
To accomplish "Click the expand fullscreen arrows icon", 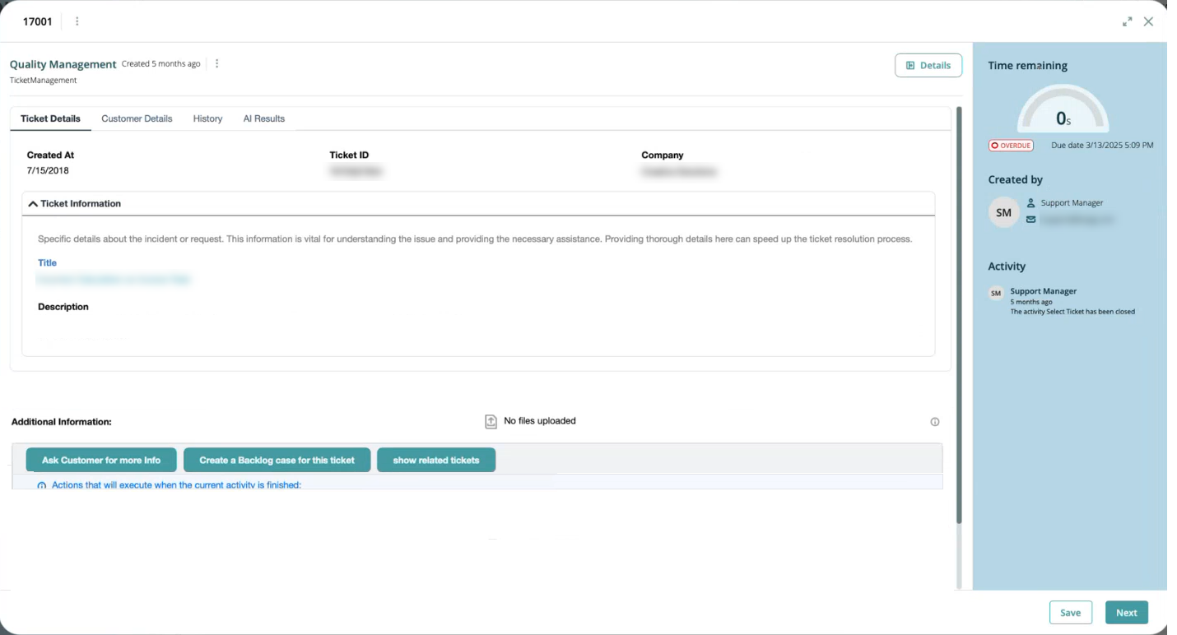I will click(x=1127, y=22).
